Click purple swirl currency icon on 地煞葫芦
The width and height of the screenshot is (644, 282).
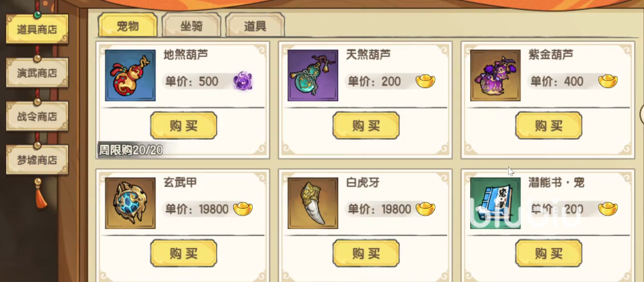pos(243,81)
